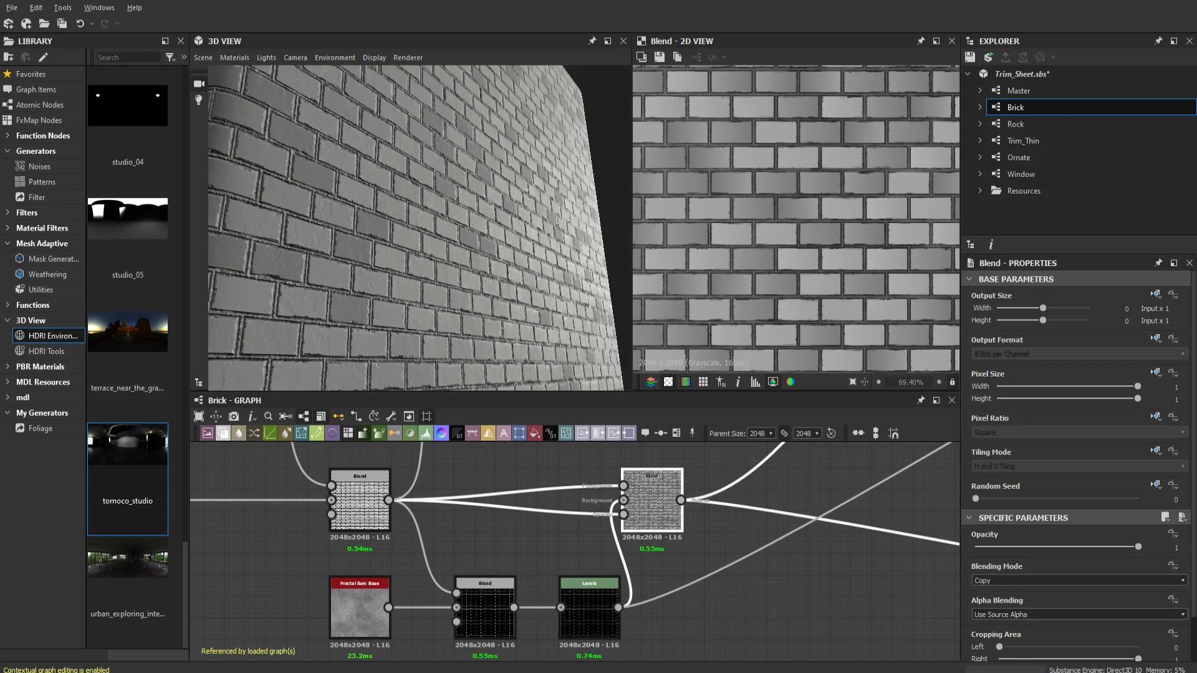
Task: Adjust the Output Size Width slider
Action: (1042, 308)
